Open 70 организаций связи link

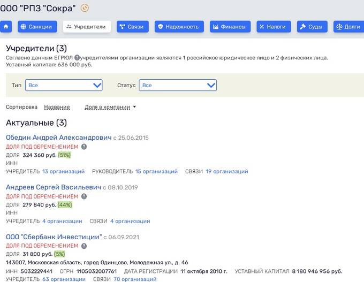[x=135, y=279]
